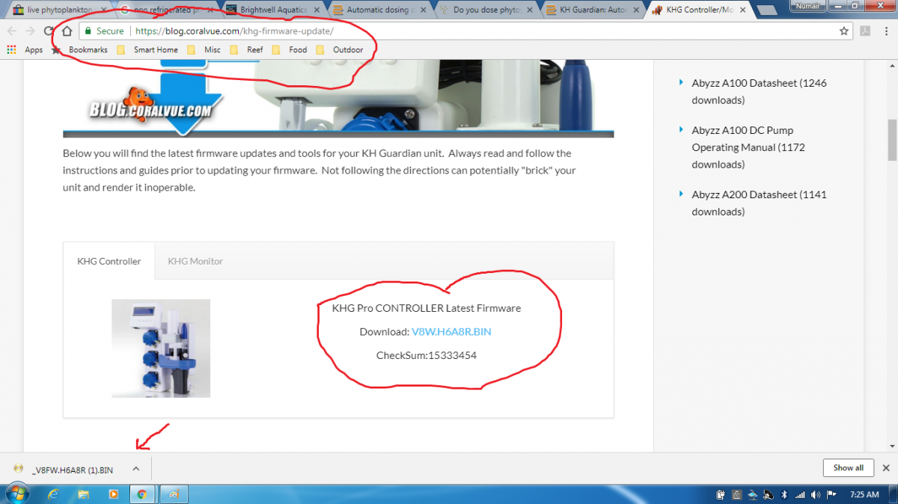Select the KHG Monitor page tab
Screen dimensions: 898x504
point(195,261)
